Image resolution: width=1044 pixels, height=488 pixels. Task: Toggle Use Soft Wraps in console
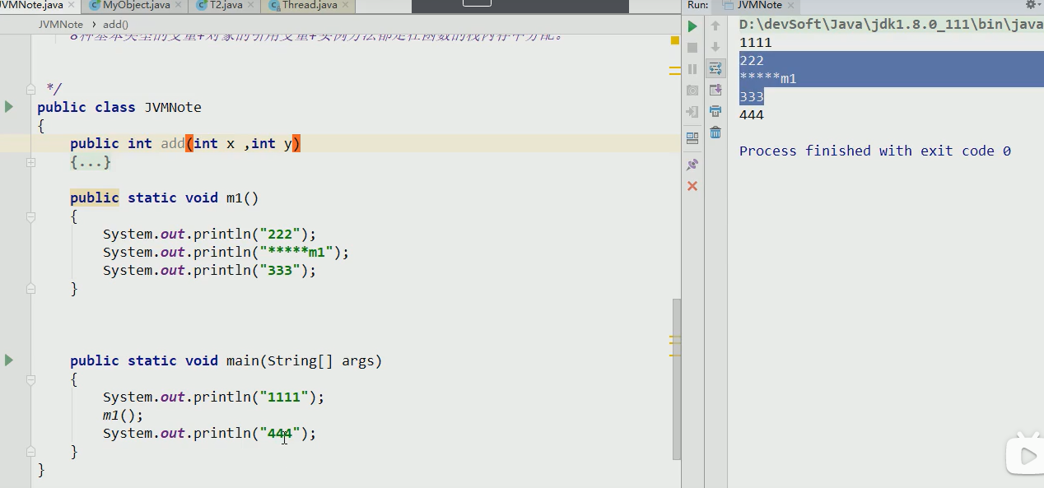click(x=715, y=69)
